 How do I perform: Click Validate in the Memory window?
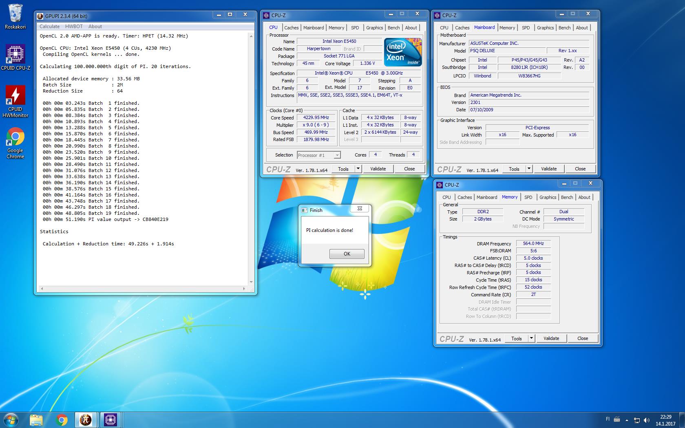(x=551, y=338)
